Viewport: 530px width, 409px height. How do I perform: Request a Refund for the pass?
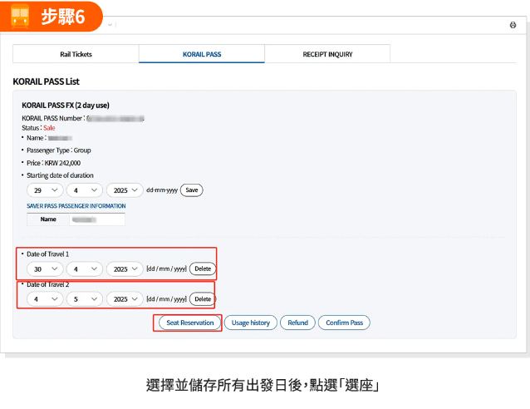tap(297, 323)
